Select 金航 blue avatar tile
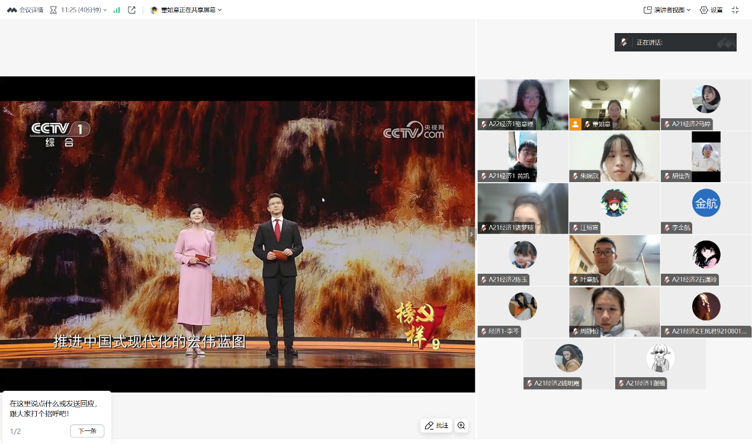 706,203
